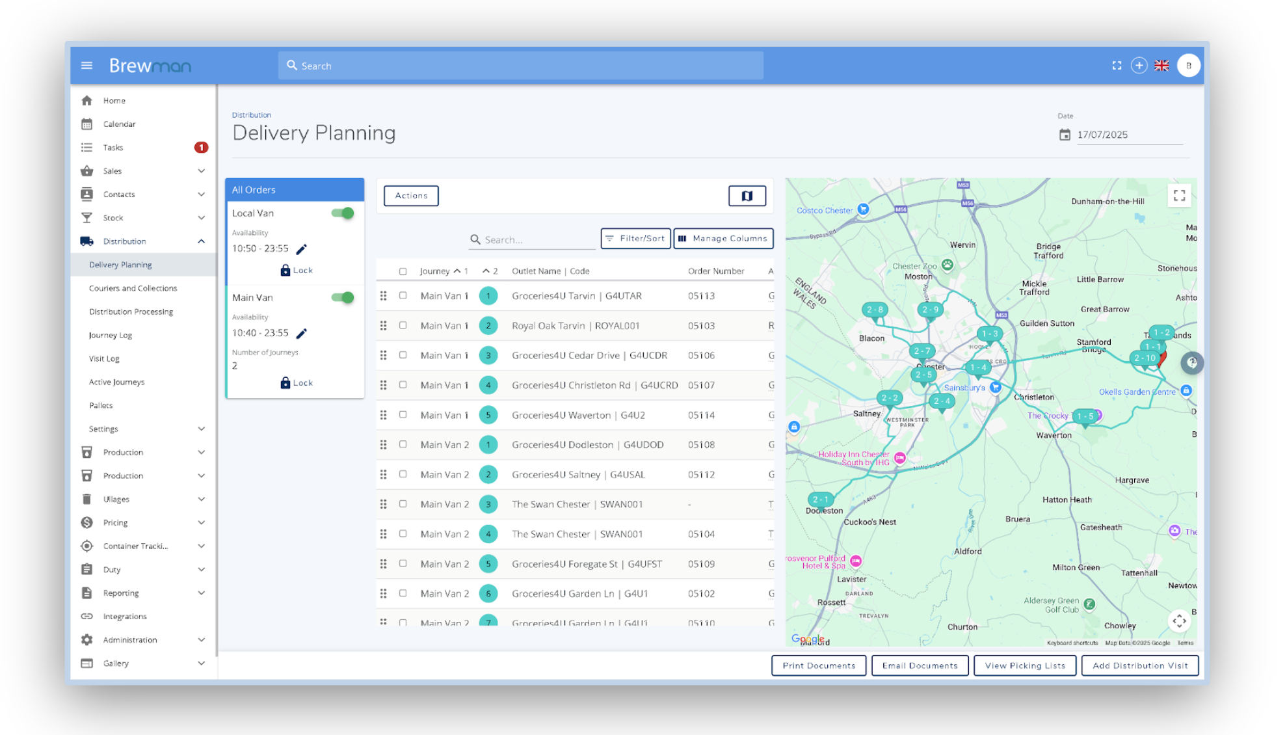This screenshot has height=735, width=1287.
Task: Open Journey Log page
Action: [111, 336]
